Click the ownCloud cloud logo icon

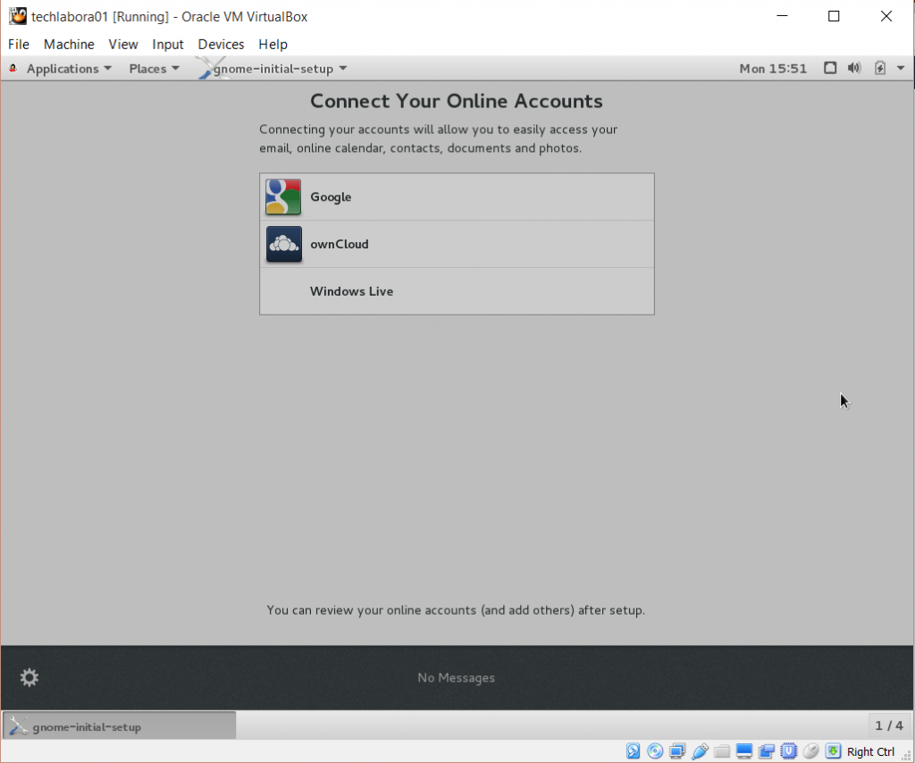tap(283, 244)
